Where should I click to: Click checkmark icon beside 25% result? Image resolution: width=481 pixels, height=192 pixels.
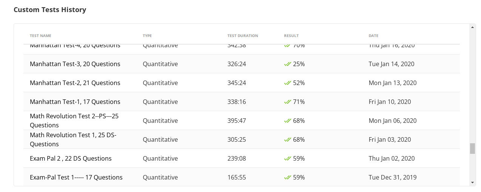click(287, 64)
